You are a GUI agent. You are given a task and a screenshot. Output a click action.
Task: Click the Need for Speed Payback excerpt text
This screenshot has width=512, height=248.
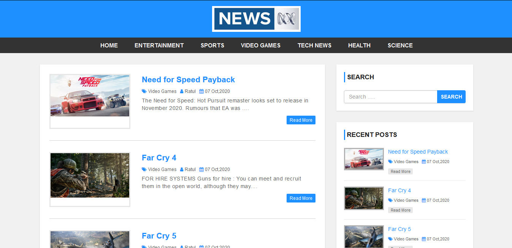(225, 104)
